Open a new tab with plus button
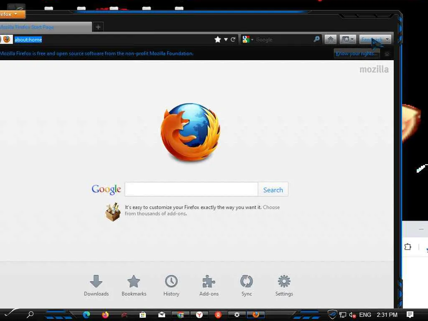This screenshot has width=428, height=321. [x=98, y=27]
